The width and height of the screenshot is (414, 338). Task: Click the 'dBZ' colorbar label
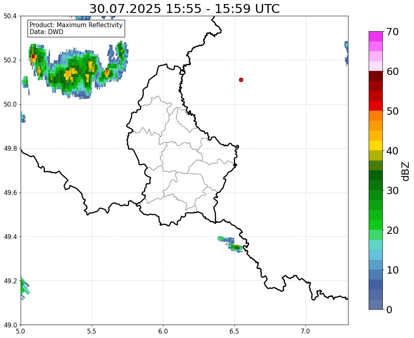click(406, 171)
